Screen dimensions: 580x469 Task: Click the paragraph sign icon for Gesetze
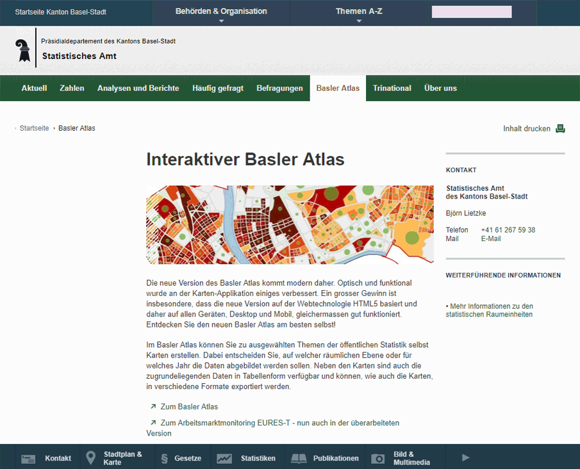pos(165,459)
